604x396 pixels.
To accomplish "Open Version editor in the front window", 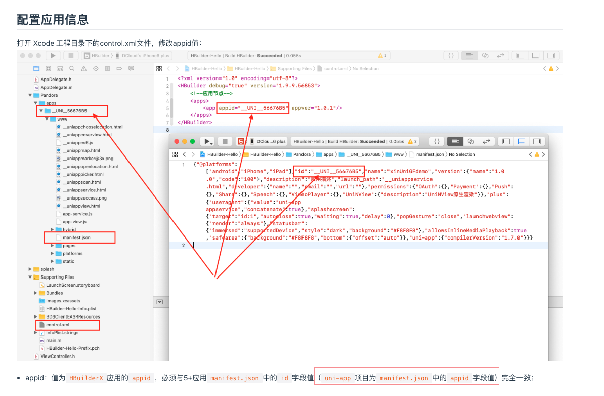I will [486, 141].
